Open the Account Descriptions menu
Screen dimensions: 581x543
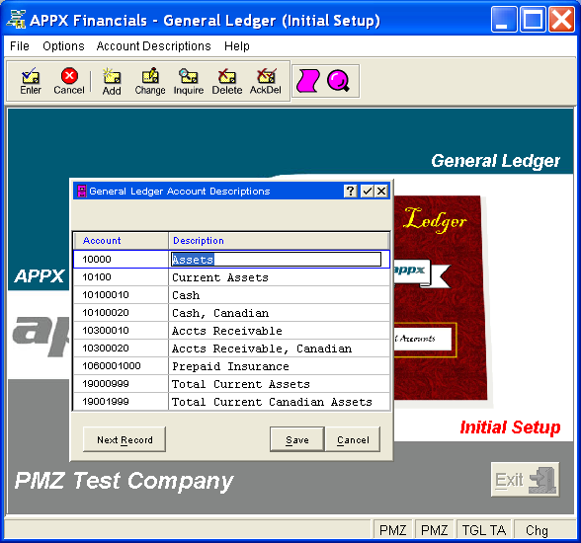(153, 46)
